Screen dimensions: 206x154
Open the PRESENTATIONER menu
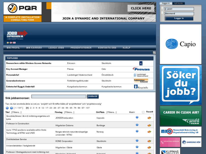click(81, 48)
